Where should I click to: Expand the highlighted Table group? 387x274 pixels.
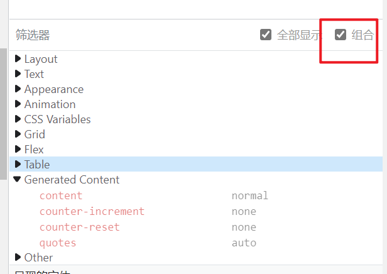click(x=18, y=165)
